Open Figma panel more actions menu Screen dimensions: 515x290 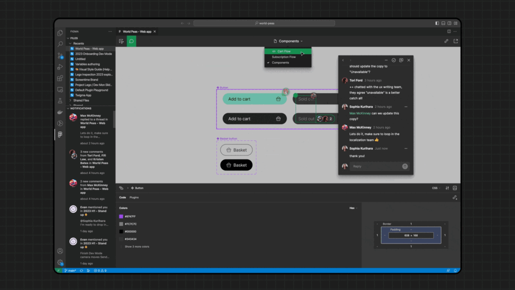pyautogui.click(x=110, y=31)
